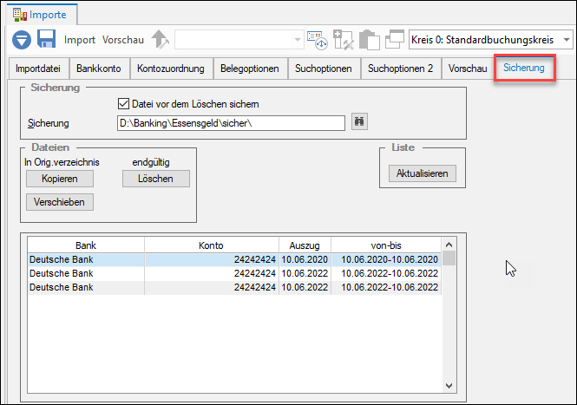
Task: Click the Kopieren button
Action: click(x=60, y=179)
